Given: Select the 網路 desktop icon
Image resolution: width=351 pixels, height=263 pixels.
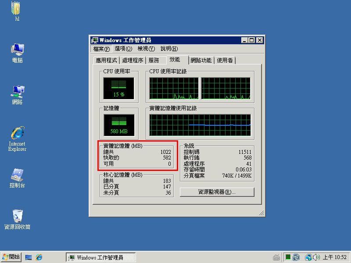Looking at the screenshot, I should coord(17,95).
